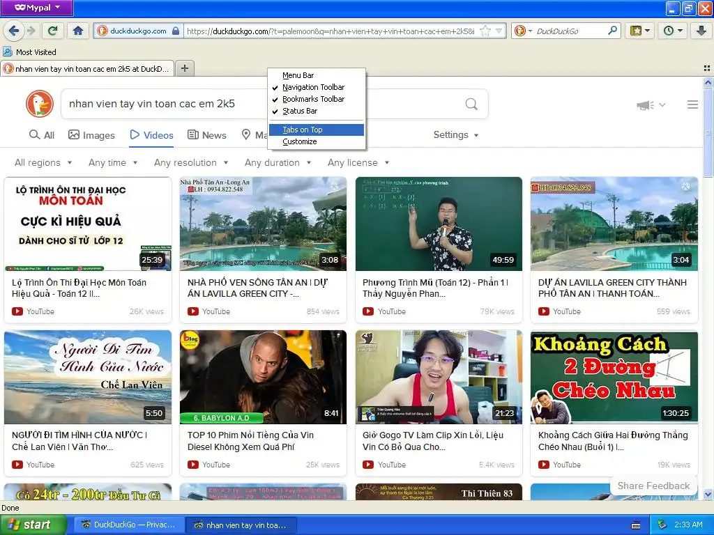The image size is (714, 535).
Task: Open NHÀ PHỐ VEN SÔNG TÂN AN thumbnail
Action: [x=263, y=224]
